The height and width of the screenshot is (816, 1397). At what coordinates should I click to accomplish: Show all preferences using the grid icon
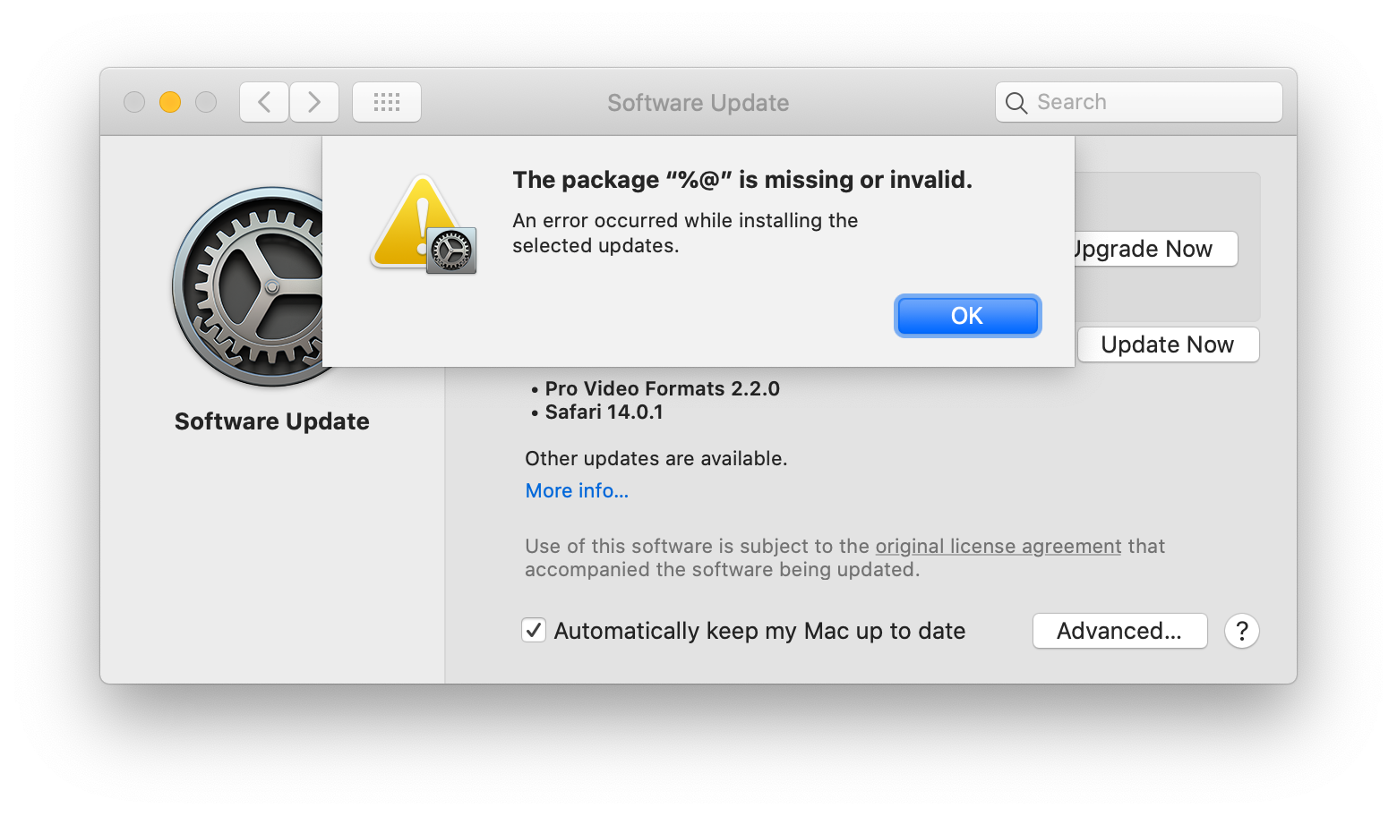pos(387,102)
